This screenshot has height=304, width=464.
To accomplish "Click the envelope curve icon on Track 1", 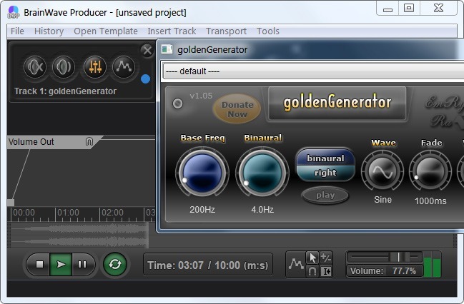I will click(124, 67).
